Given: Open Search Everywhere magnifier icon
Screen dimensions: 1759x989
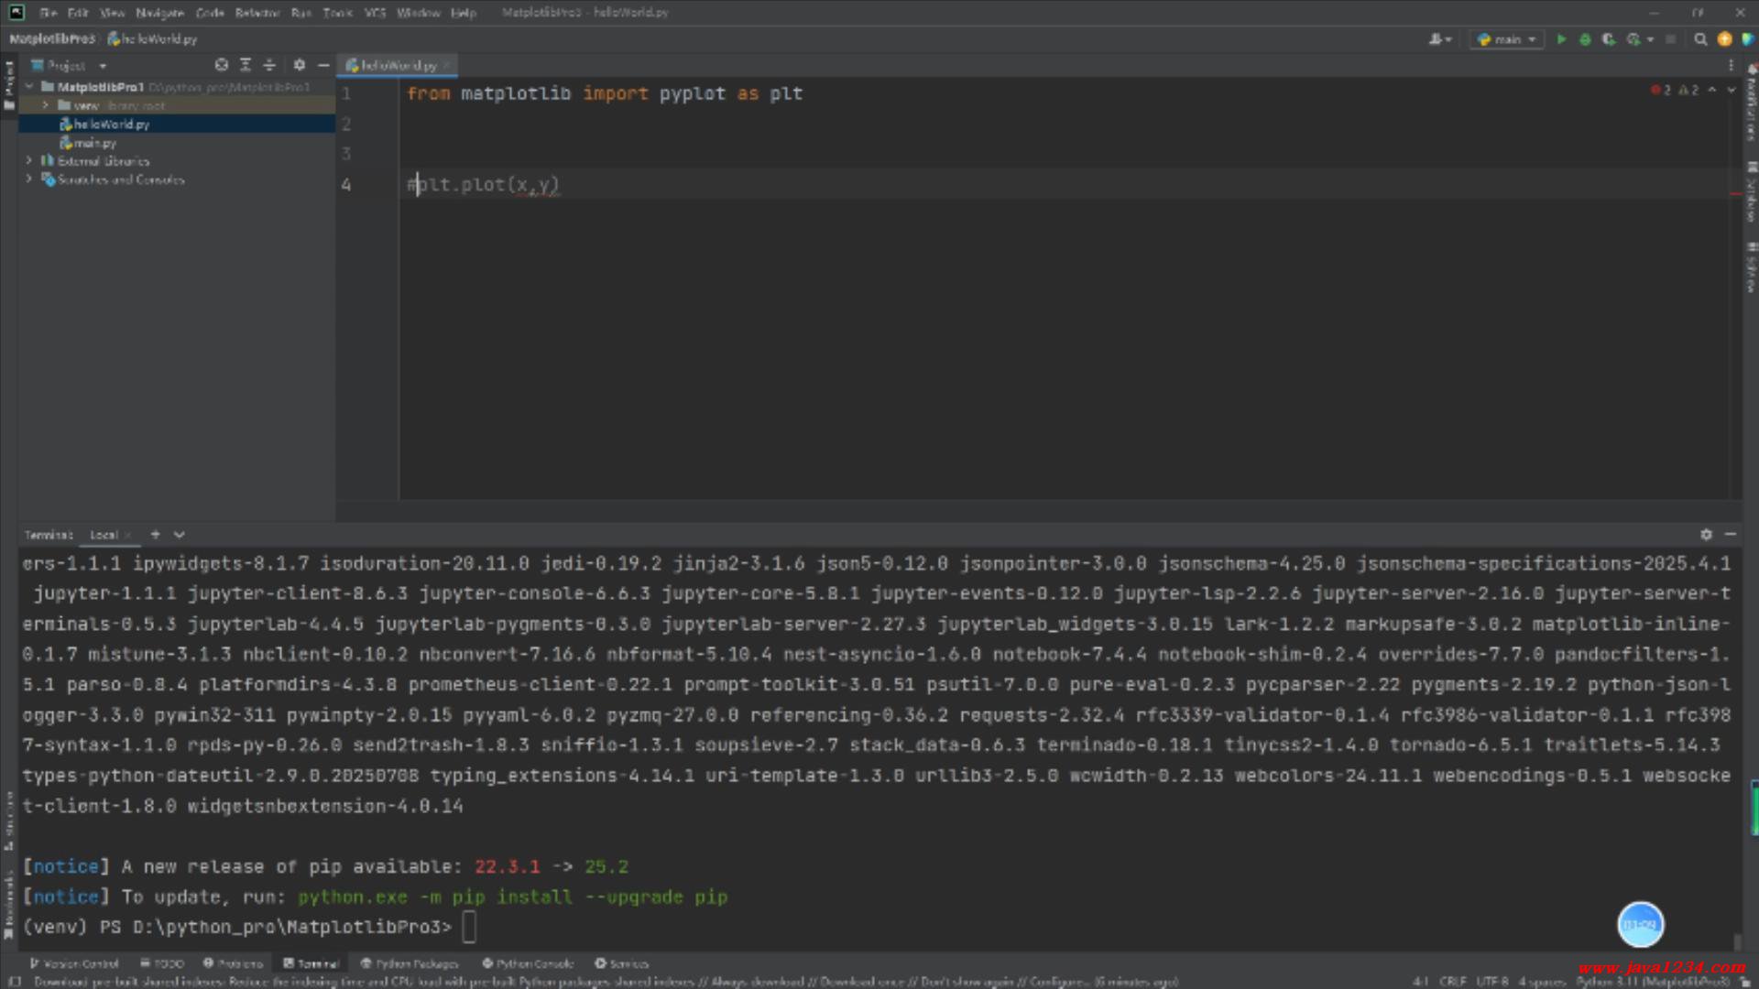Looking at the screenshot, I should coord(1700,39).
